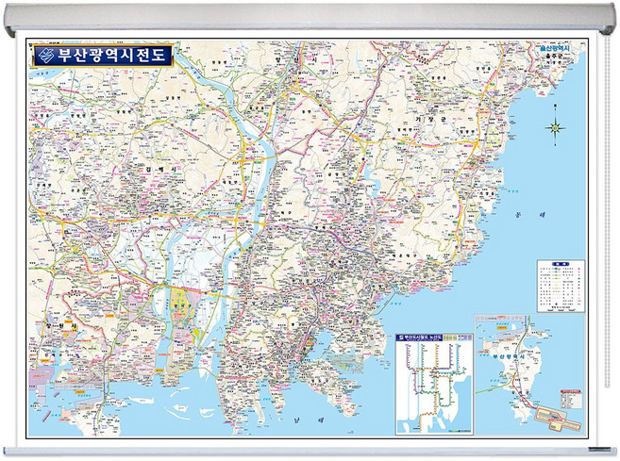Image resolution: width=620 pixels, height=461 pixels.
Task: Select the 창원시 city label
Action: pos(59,327)
